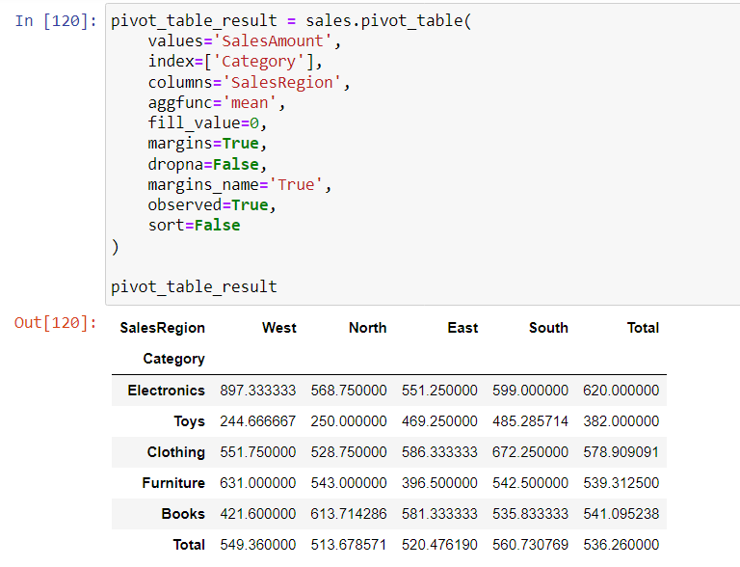Click the Clothing South value 672.250000
Image resolution: width=740 pixels, height=567 pixels.
(x=530, y=452)
